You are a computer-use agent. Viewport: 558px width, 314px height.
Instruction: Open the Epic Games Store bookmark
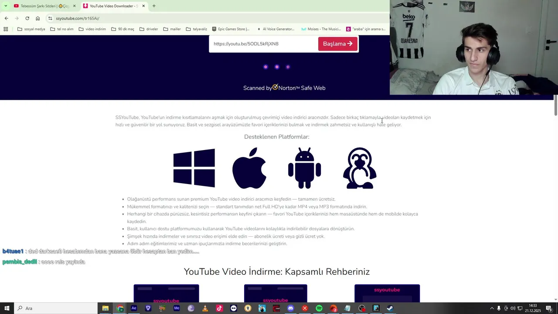click(x=231, y=29)
